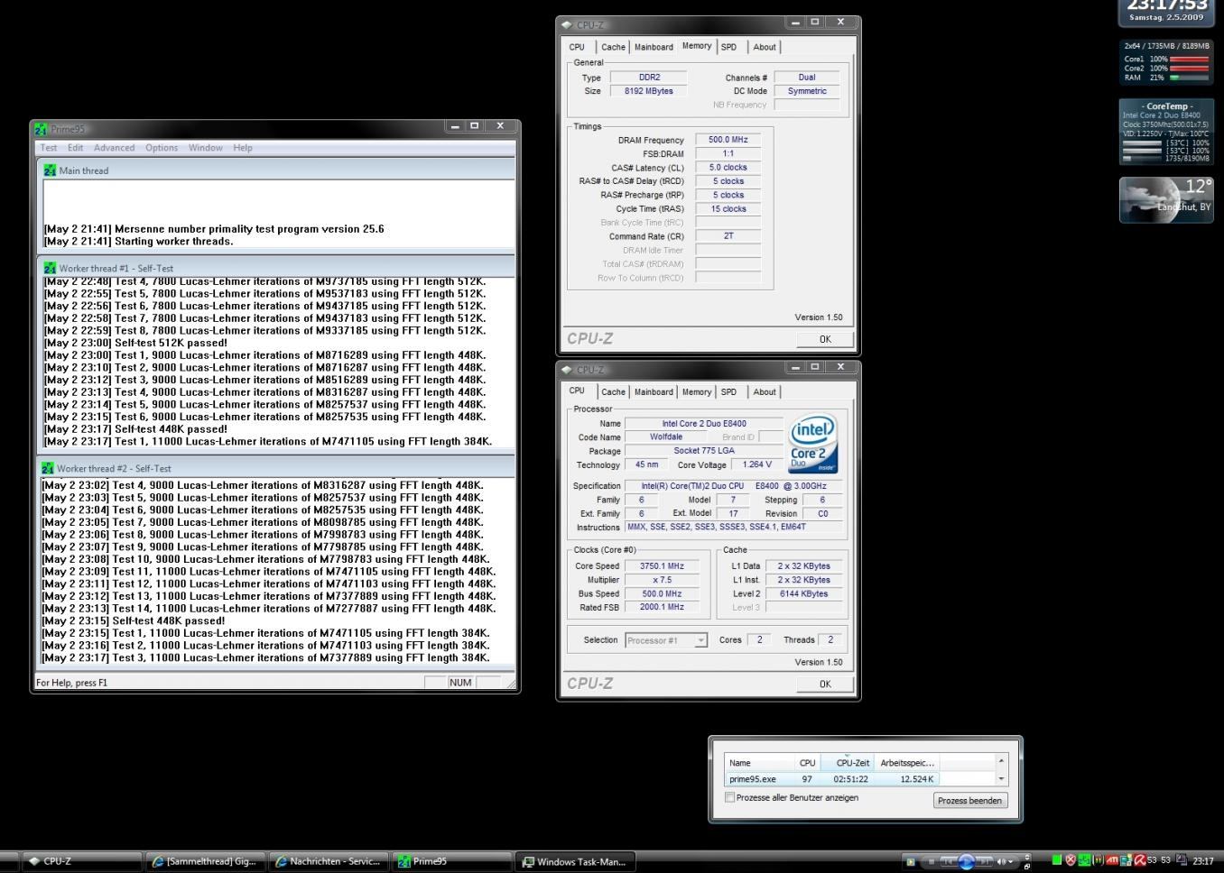1224x873 pixels.
Task: Click the task list scroll up arrow
Action: (x=1000, y=762)
